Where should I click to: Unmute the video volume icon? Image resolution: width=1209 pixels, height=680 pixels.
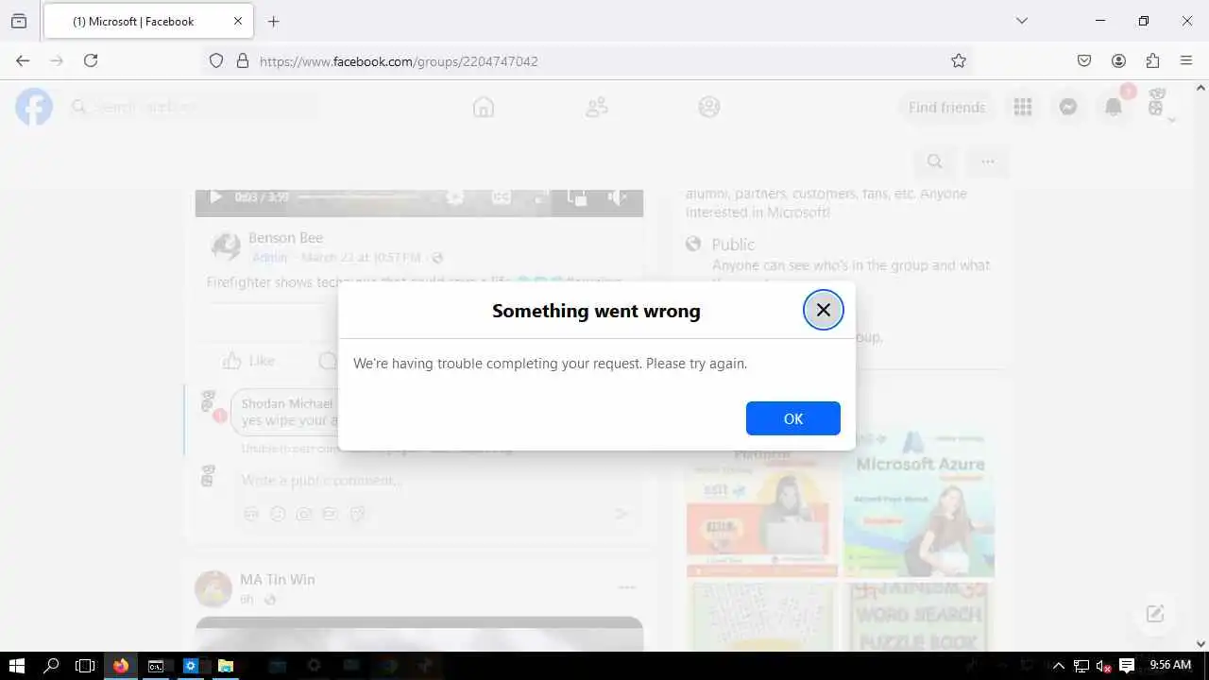617,196
